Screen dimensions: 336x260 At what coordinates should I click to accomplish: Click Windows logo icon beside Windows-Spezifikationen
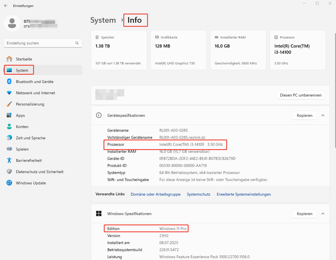point(99,213)
